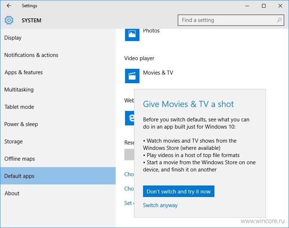The height and width of the screenshot is (228, 289).
Task: Focus the Find a setting box
Action: (231, 20)
